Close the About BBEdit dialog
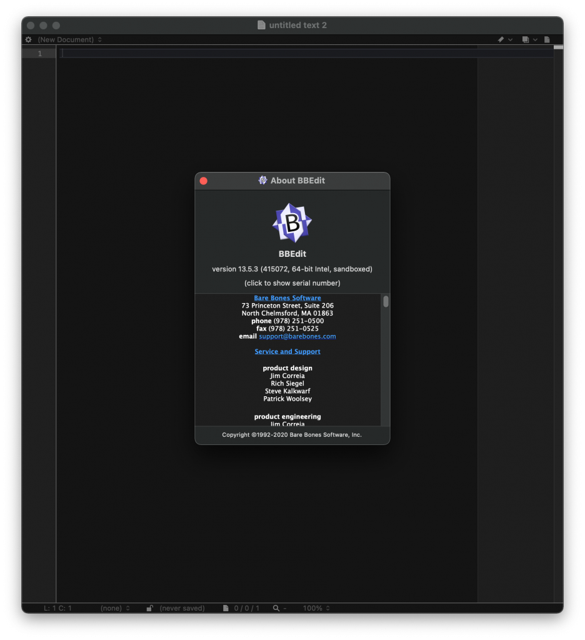585x640 pixels. 204,181
